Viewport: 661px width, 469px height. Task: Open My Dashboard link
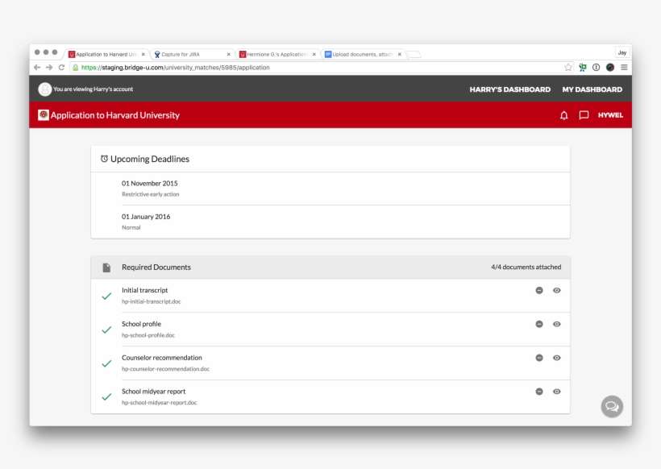point(592,89)
